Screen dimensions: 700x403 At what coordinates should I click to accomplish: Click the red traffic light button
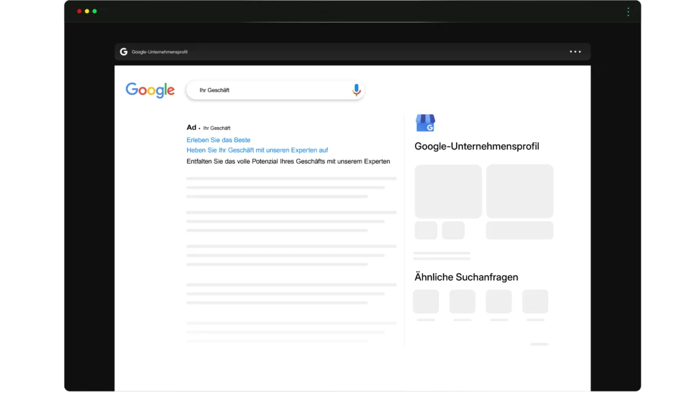coord(80,12)
